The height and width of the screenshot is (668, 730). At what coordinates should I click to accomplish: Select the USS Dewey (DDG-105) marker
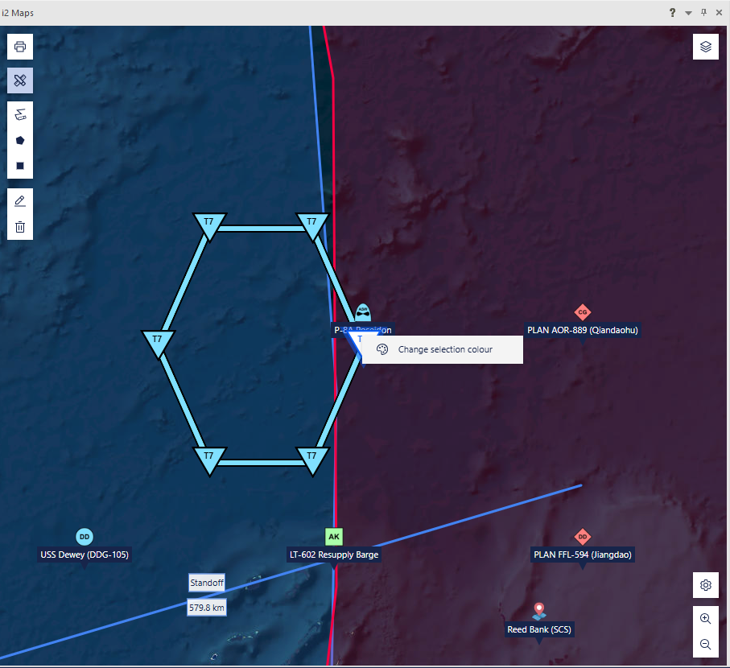85,537
